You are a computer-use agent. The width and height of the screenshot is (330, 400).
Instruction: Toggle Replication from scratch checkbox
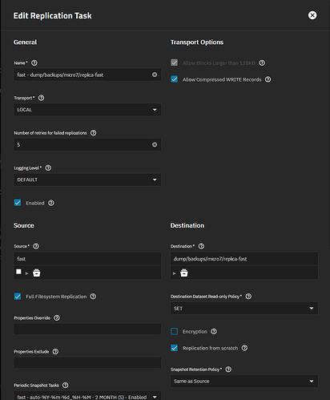tap(174, 348)
